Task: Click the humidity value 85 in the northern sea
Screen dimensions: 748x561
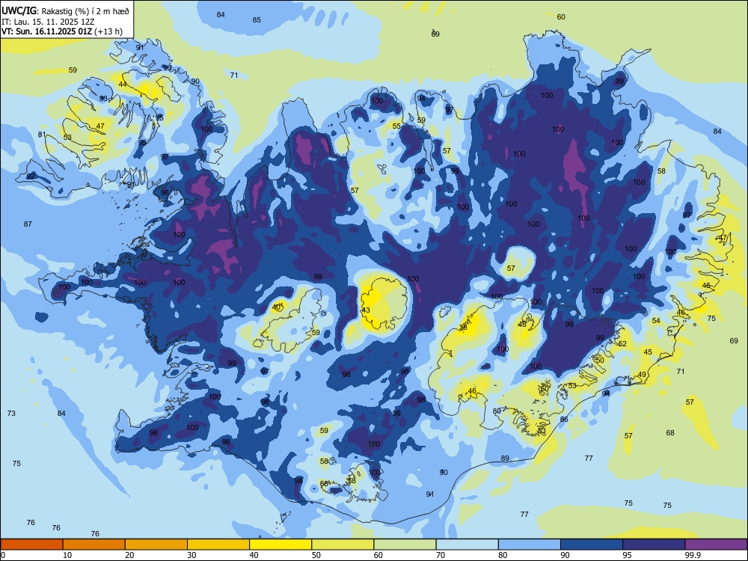Action: click(x=257, y=20)
